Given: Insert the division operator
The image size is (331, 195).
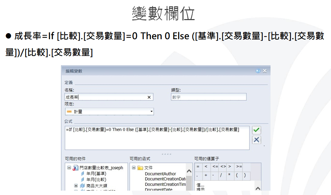Looking at the screenshot, I should coord(221,175).
